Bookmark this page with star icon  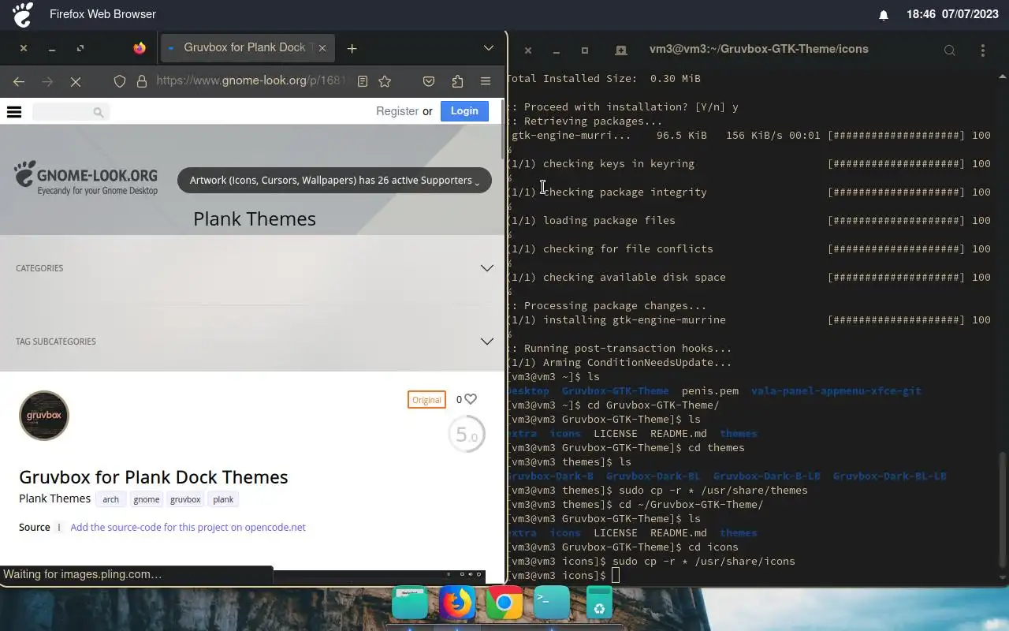pos(385,81)
